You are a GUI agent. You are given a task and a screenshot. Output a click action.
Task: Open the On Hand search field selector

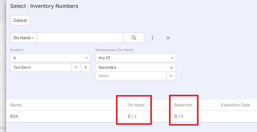coord(24,38)
